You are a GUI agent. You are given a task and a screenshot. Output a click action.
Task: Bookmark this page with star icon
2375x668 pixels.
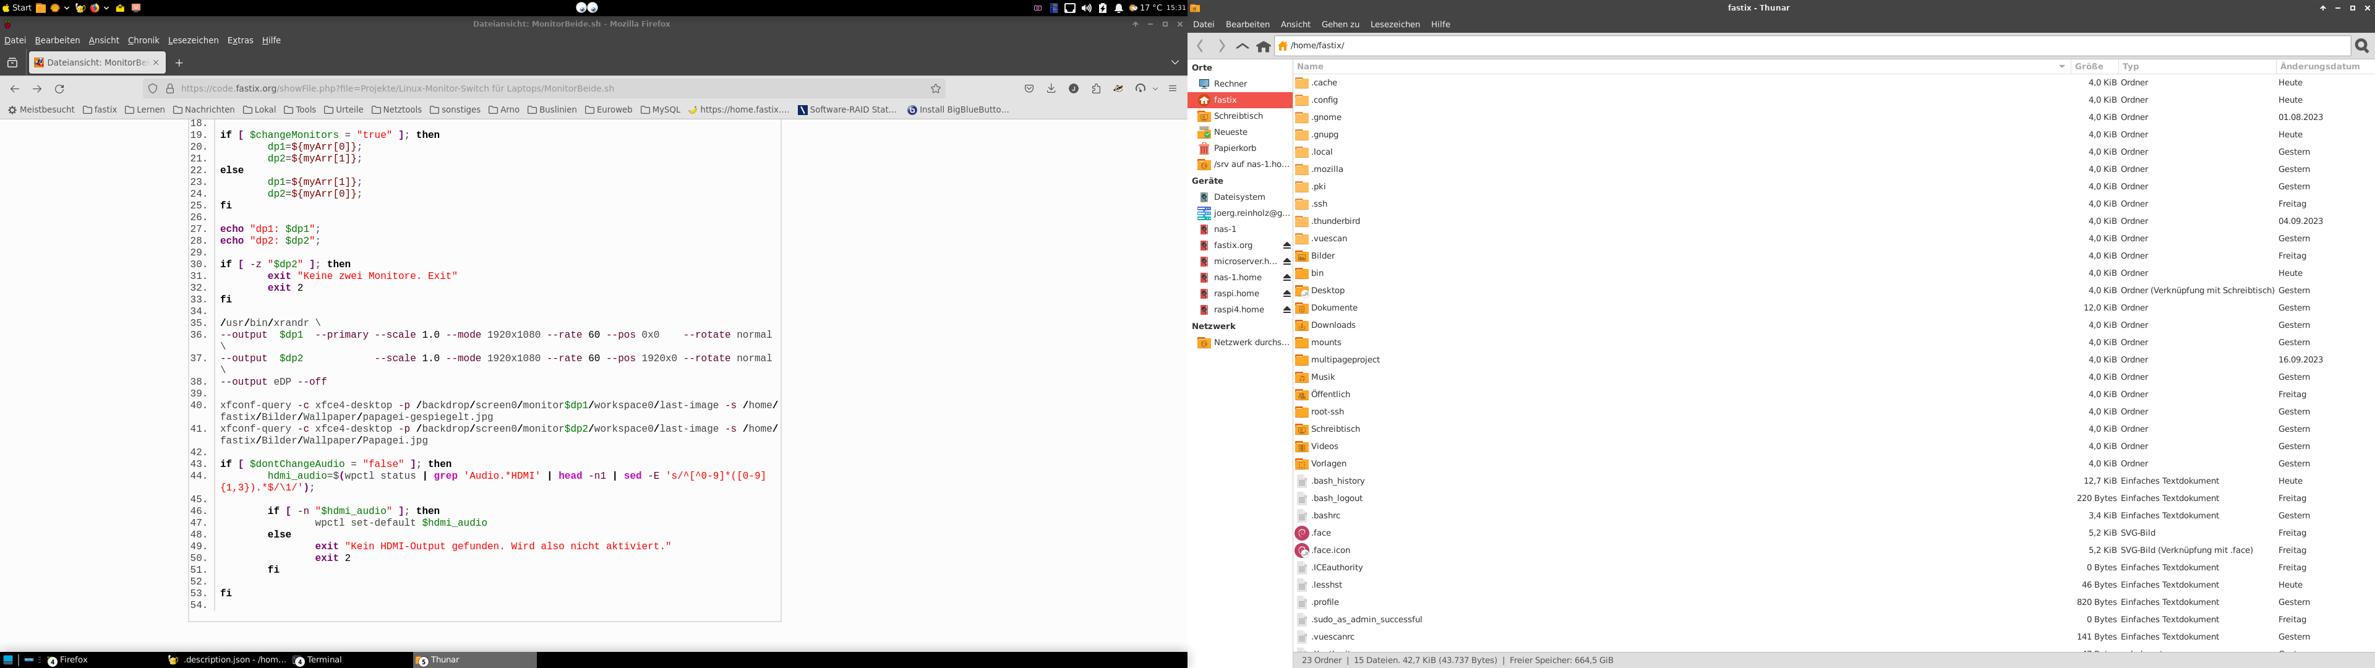coord(936,88)
